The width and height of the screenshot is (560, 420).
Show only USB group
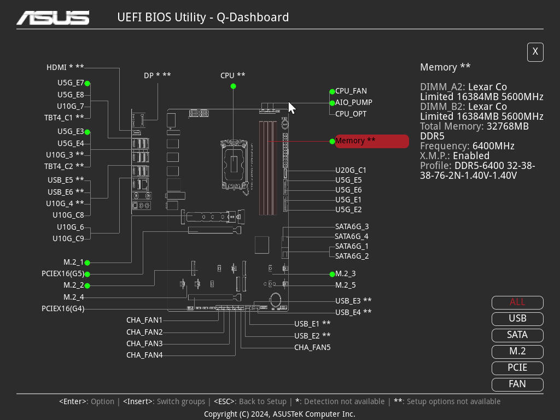click(x=517, y=319)
